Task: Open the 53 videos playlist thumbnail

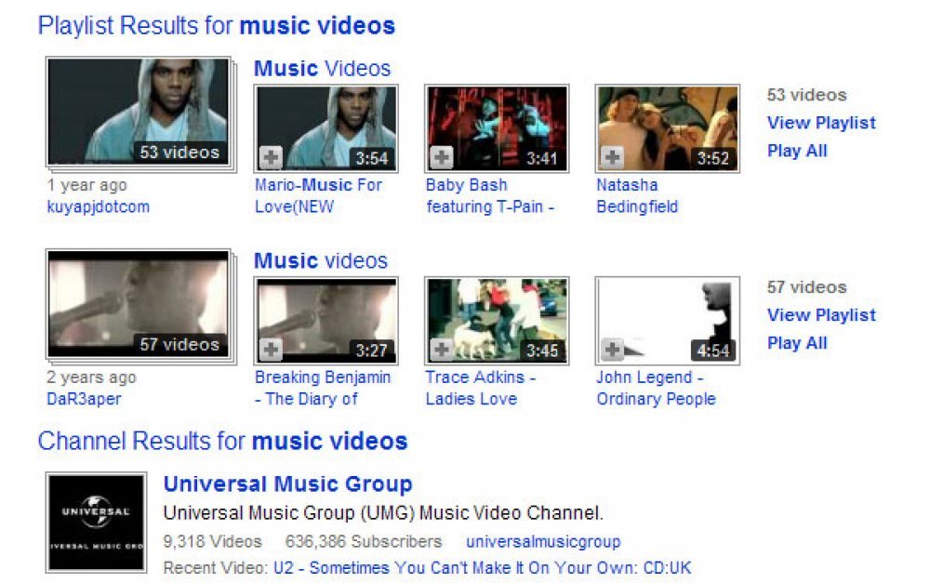Action: click(139, 113)
